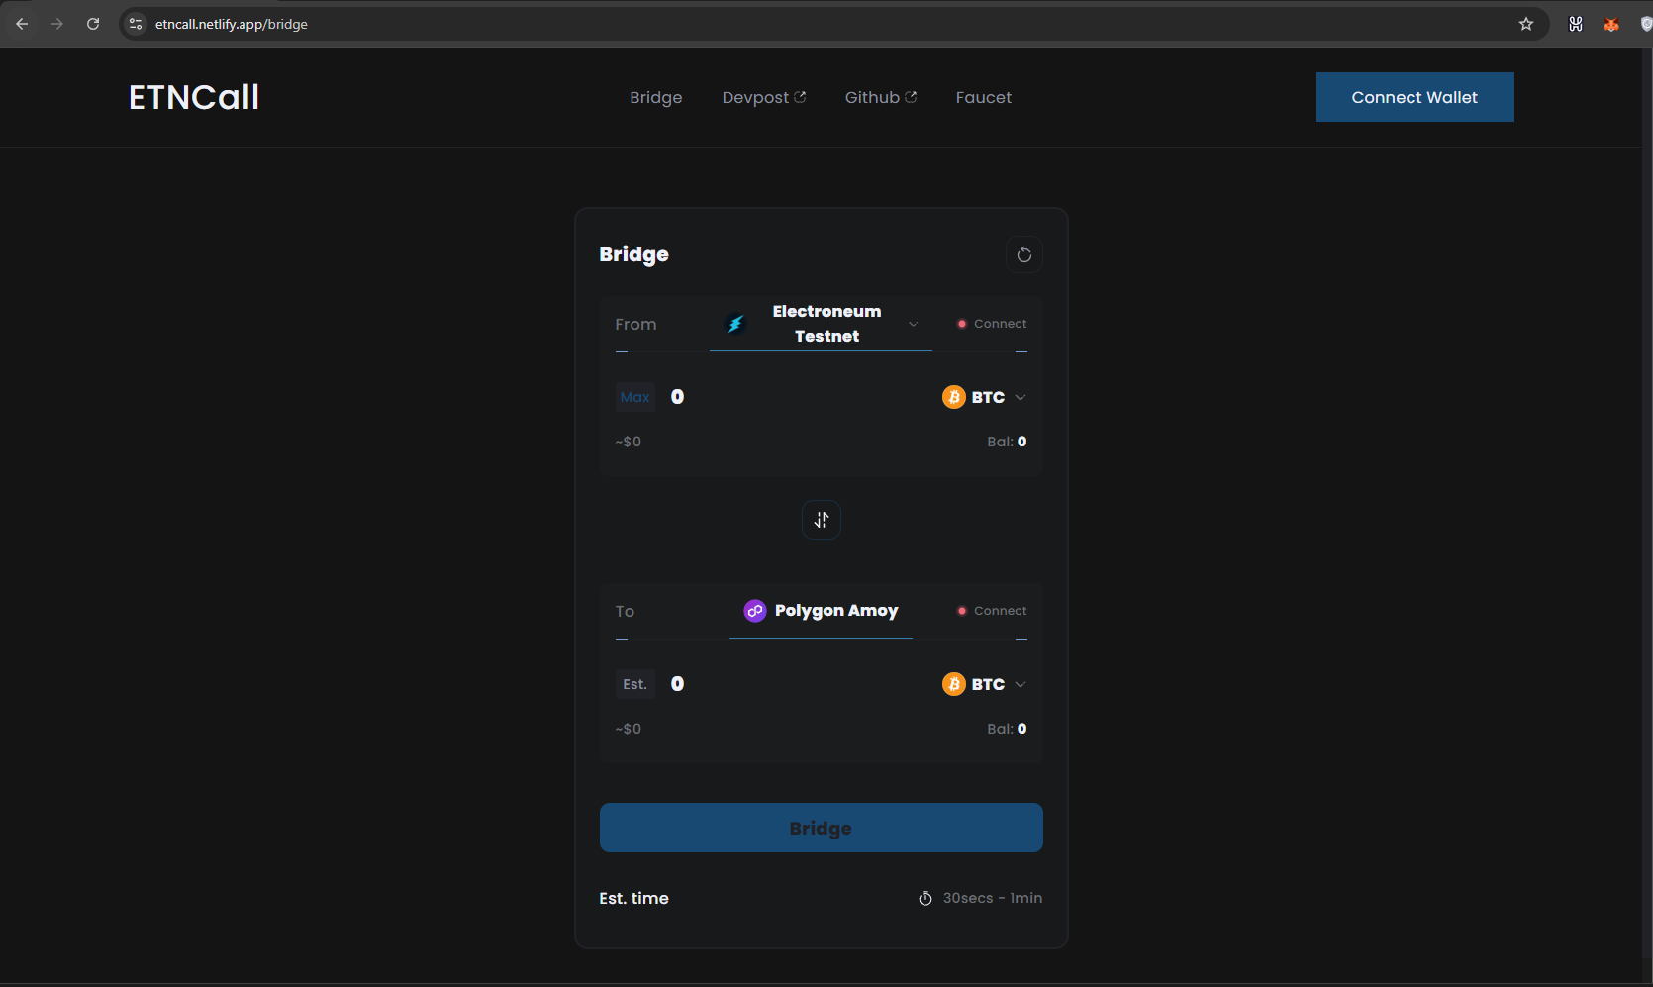Go to the ETNCall logo home

click(194, 97)
